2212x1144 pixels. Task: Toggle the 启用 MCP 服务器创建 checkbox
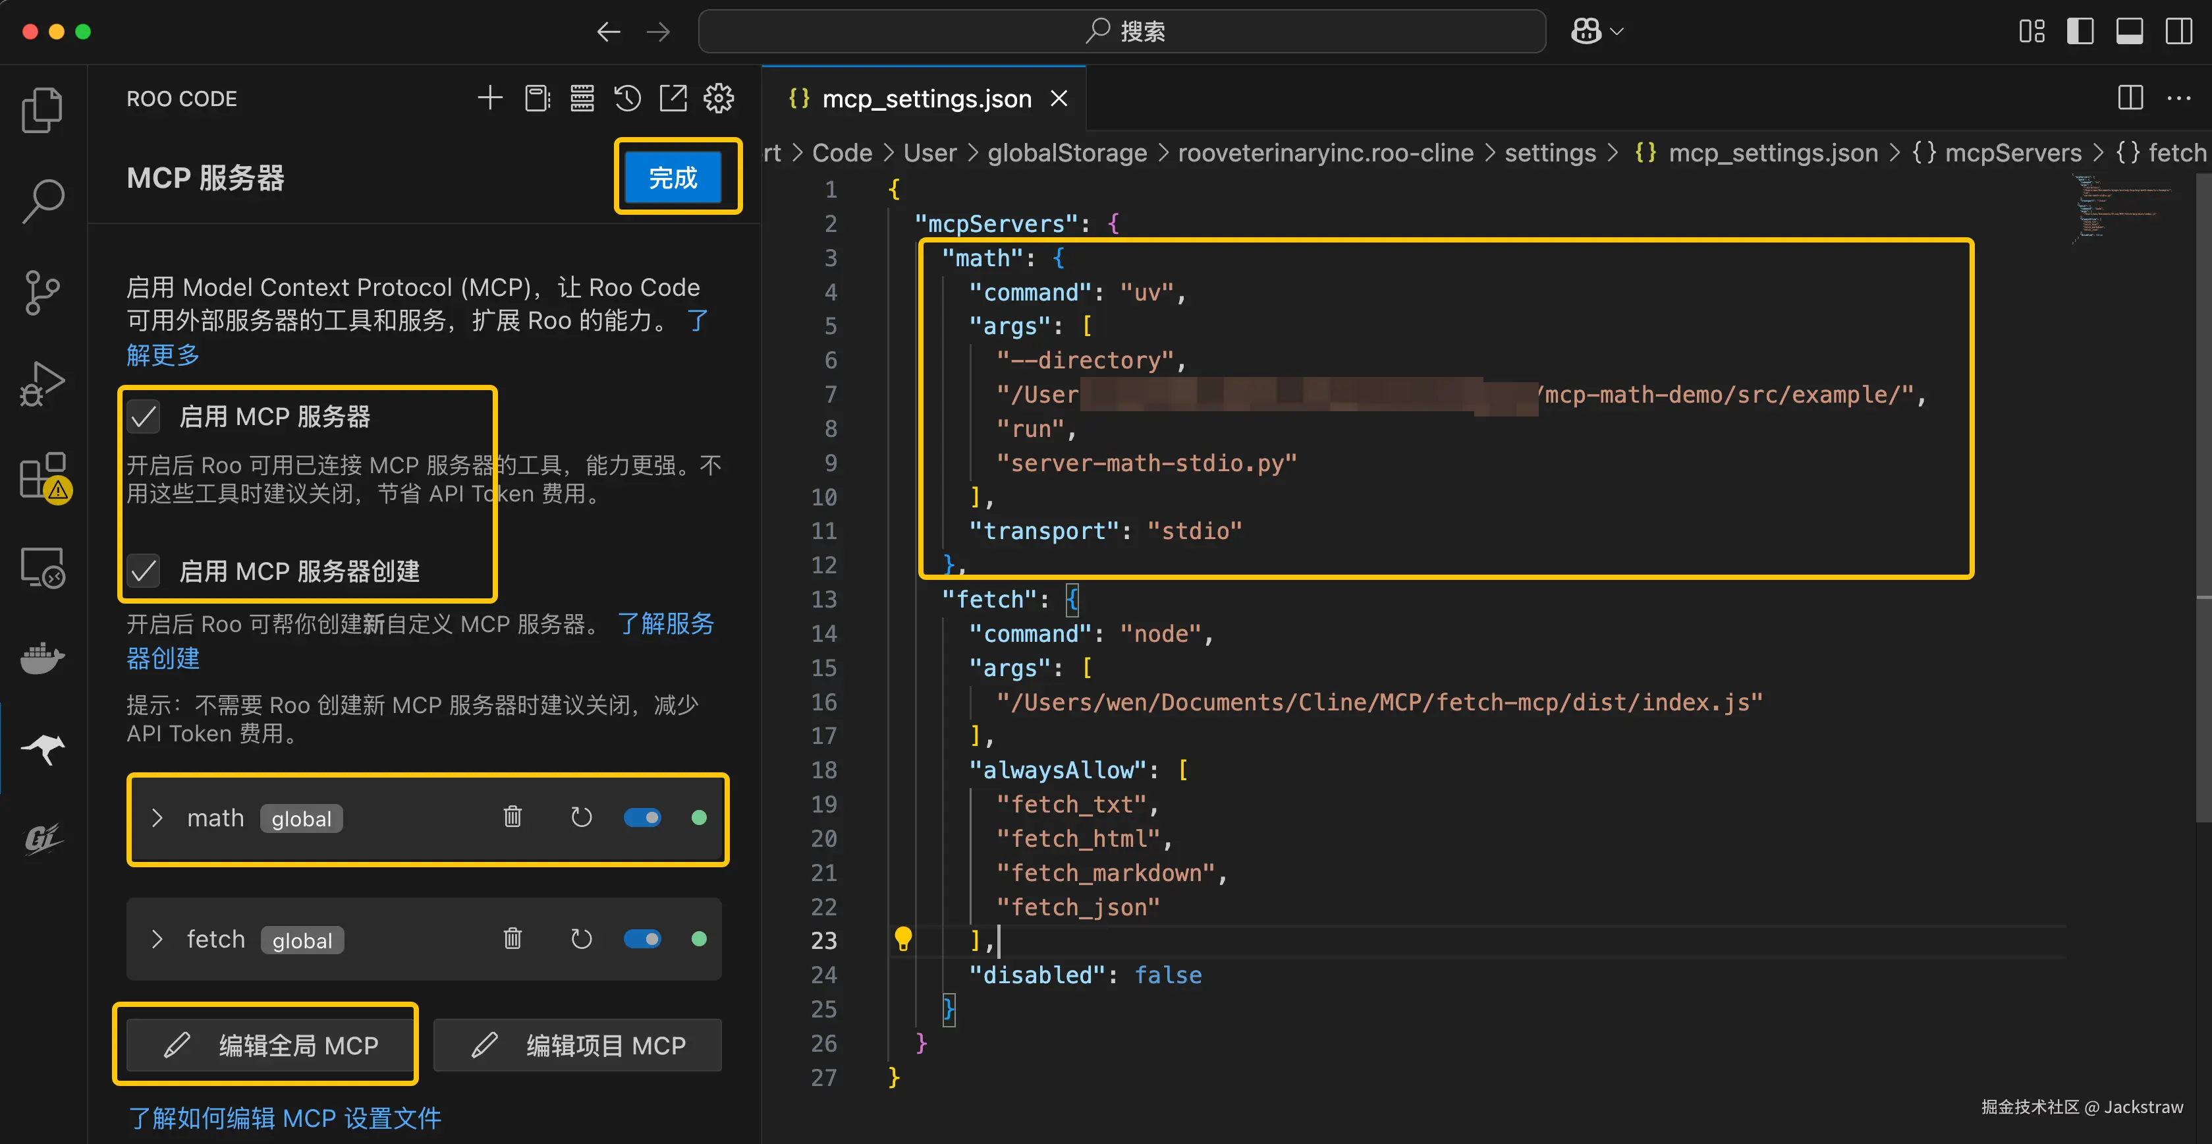point(144,571)
